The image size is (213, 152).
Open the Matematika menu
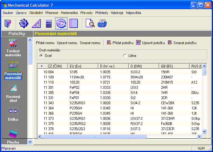[x=69, y=13]
